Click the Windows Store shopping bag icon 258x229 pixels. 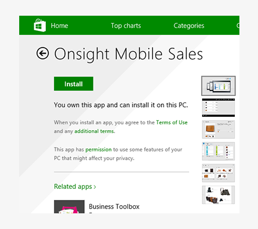pyautogui.click(x=40, y=25)
